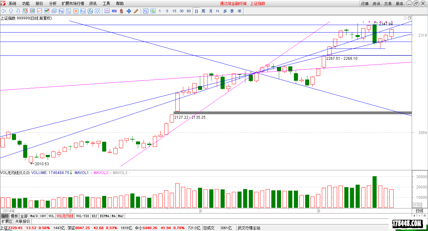The width and height of the screenshot is (428, 231).
Task: Click the 交易 button at top right
Action: (x=388, y=3)
